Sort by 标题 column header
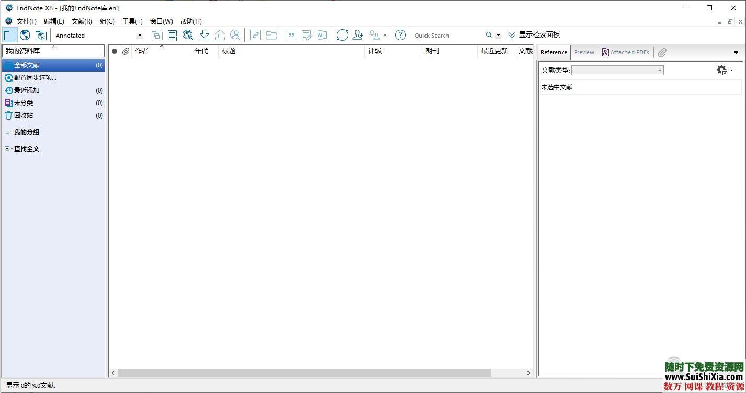The height and width of the screenshot is (393, 746). coord(291,51)
